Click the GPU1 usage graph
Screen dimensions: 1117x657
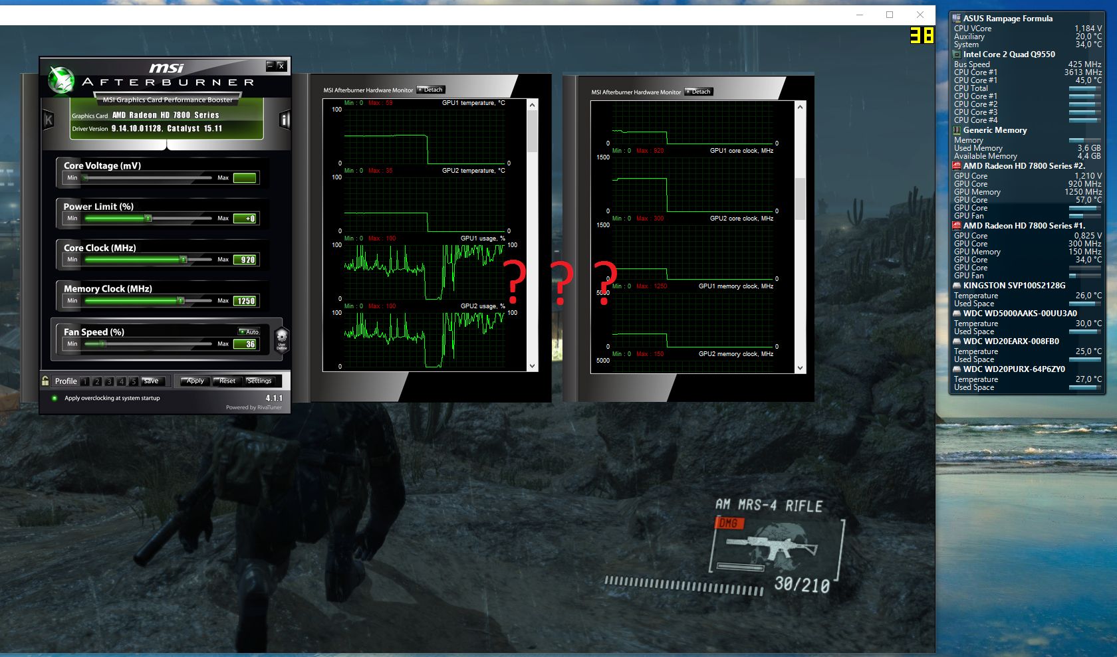[x=424, y=272]
